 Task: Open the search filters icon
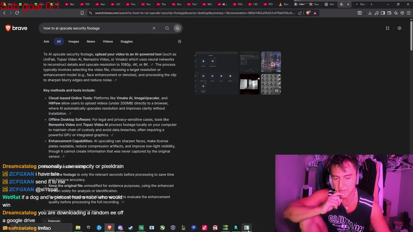coord(179,41)
